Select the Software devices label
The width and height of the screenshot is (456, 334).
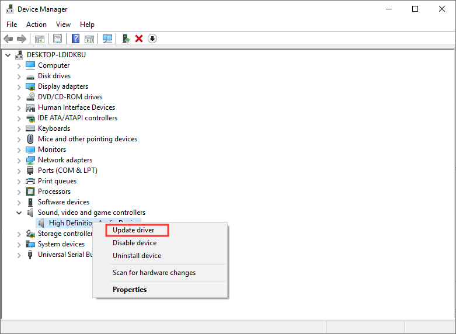coord(64,202)
